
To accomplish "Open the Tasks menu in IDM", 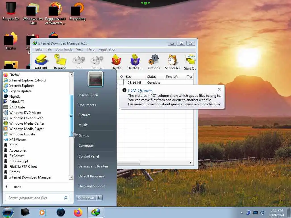I will pos(38,49).
